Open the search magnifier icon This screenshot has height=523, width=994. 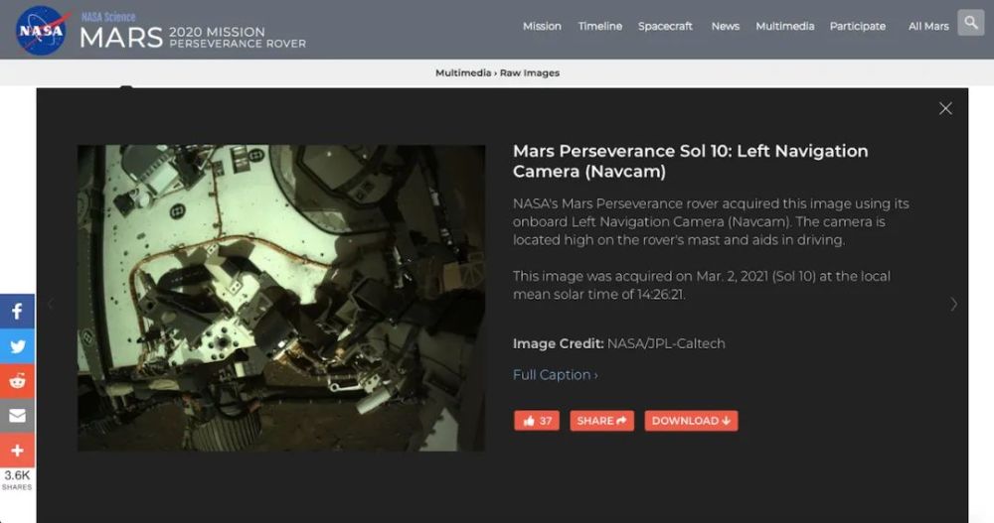[970, 23]
